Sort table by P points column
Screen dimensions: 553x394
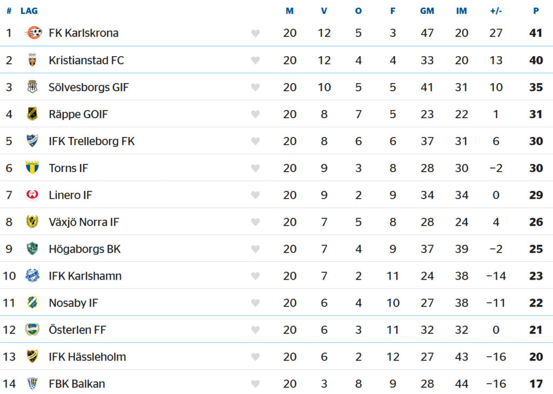(x=536, y=11)
